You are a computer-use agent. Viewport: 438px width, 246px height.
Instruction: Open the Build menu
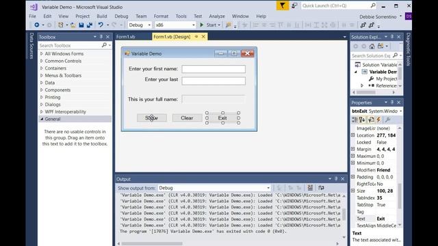pyautogui.click(x=102, y=16)
